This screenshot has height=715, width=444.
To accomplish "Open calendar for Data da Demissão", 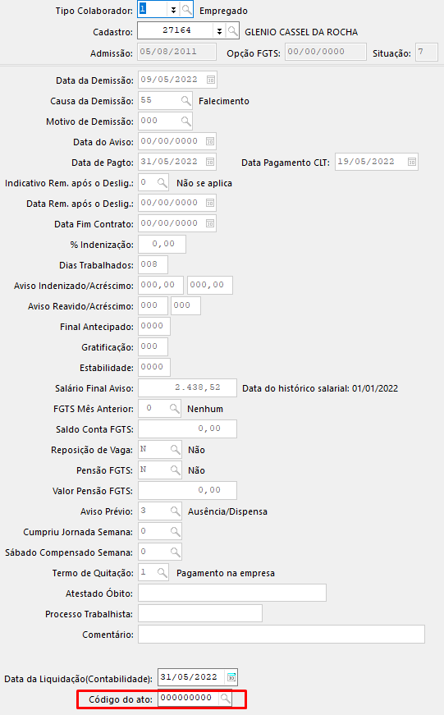I will [211, 80].
